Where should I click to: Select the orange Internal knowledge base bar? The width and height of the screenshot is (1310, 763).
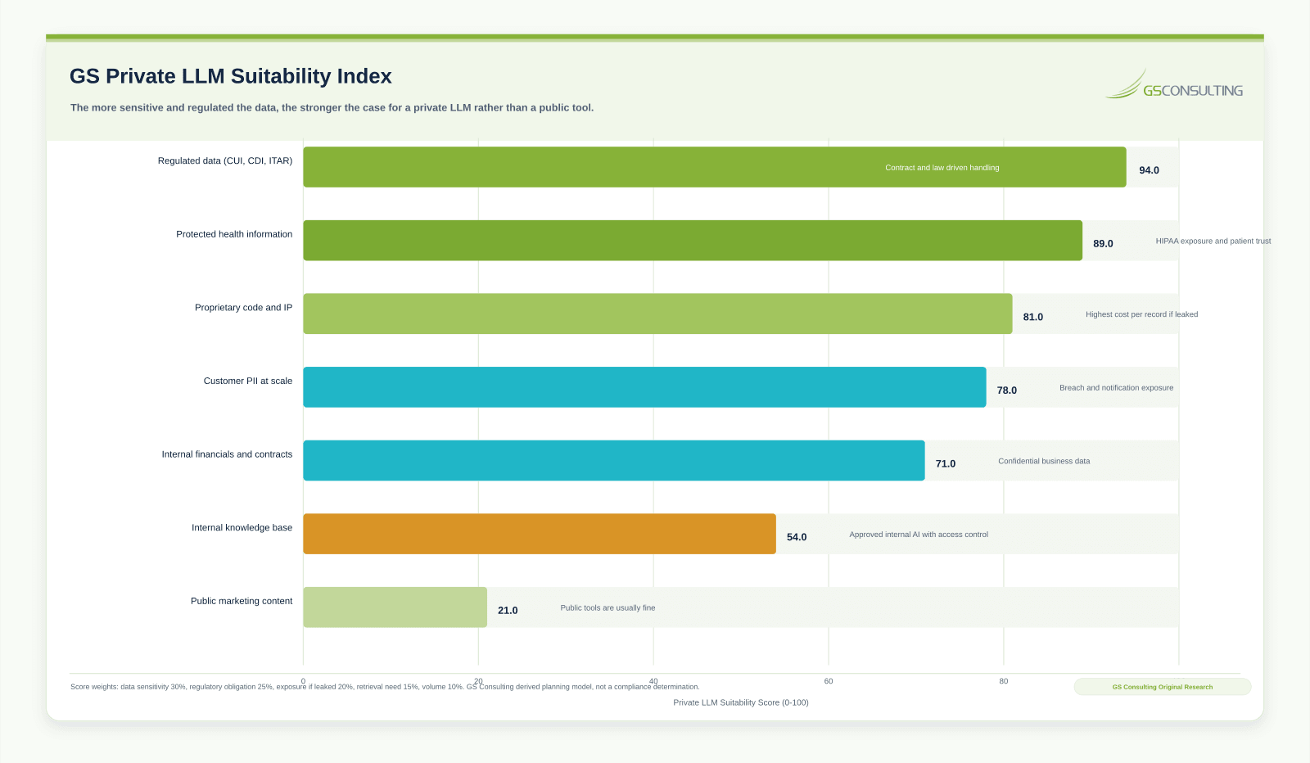540,534
